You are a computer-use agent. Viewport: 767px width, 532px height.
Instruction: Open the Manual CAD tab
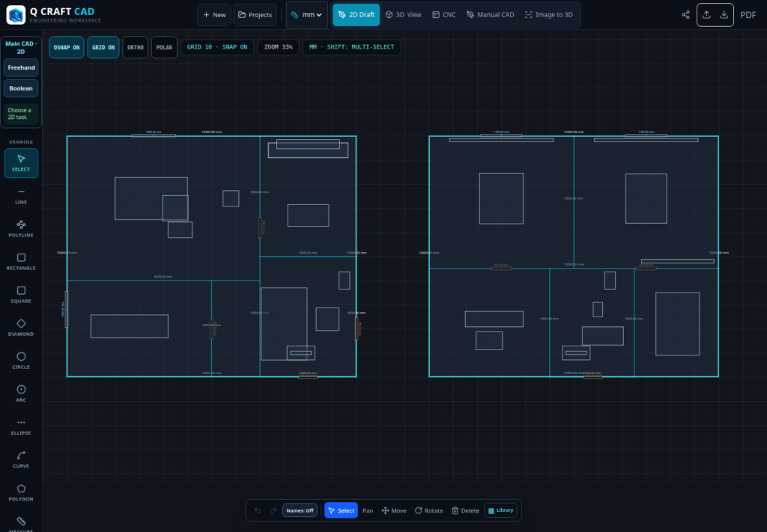pyautogui.click(x=490, y=15)
